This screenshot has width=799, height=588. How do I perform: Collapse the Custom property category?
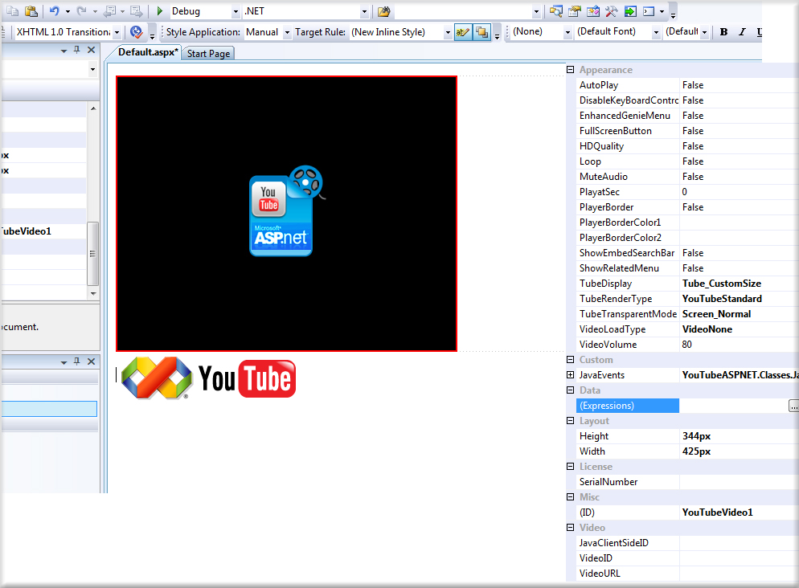pos(570,359)
